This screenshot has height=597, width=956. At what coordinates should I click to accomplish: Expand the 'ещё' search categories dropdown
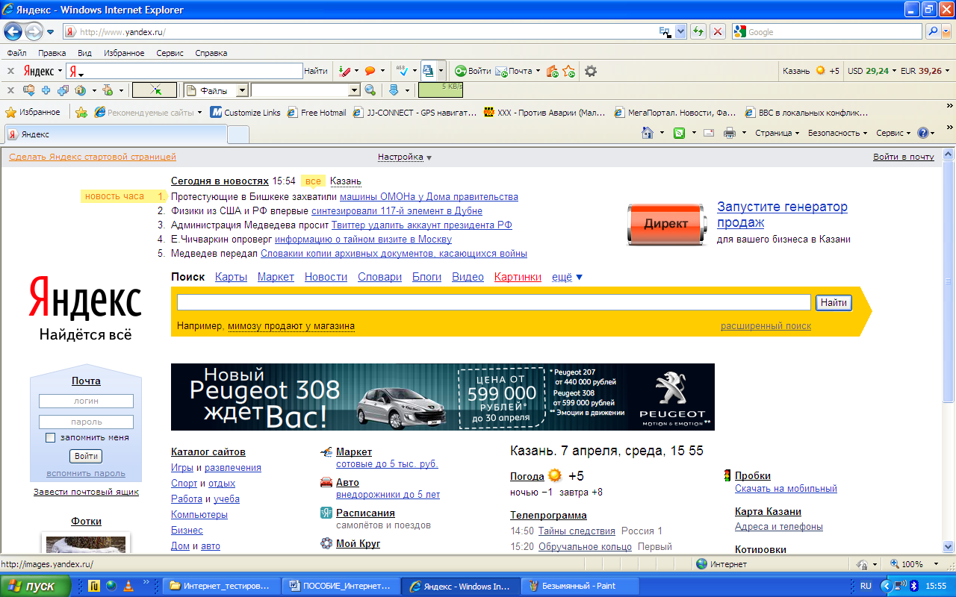(x=567, y=277)
